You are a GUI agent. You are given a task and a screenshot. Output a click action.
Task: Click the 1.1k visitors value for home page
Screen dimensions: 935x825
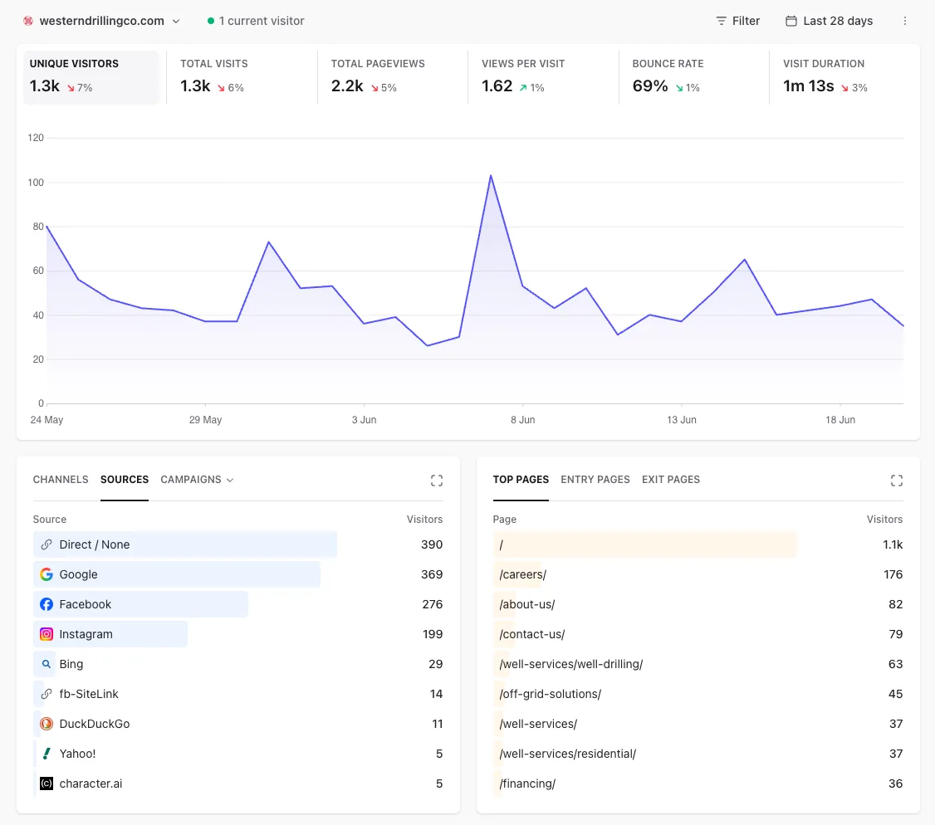click(892, 544)
